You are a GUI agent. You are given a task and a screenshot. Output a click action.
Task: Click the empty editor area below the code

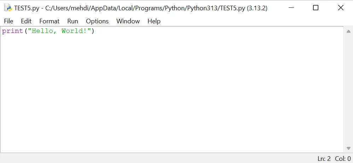pos(170,92)
